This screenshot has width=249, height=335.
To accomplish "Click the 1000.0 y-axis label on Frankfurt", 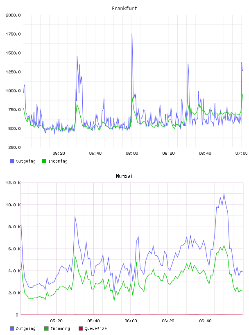I will (13, 91).
